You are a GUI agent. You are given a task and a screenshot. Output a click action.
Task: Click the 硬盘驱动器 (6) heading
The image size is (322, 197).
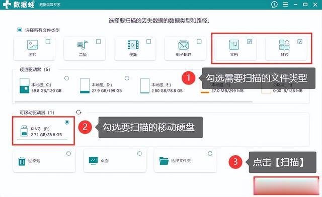click(35, 69)
